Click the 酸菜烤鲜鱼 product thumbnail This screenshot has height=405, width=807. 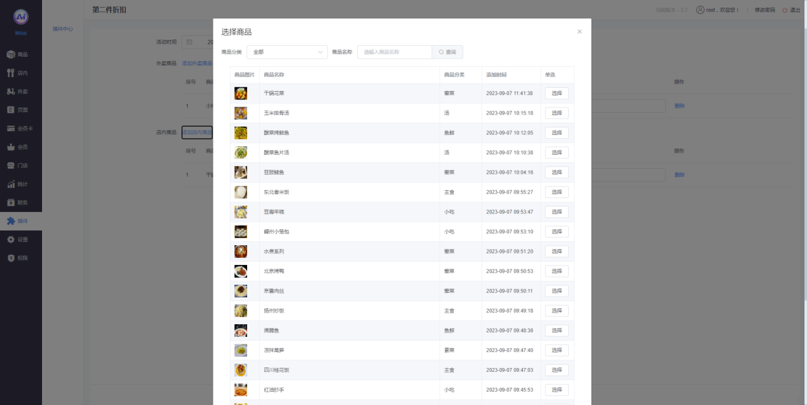[x=241, y=133]
